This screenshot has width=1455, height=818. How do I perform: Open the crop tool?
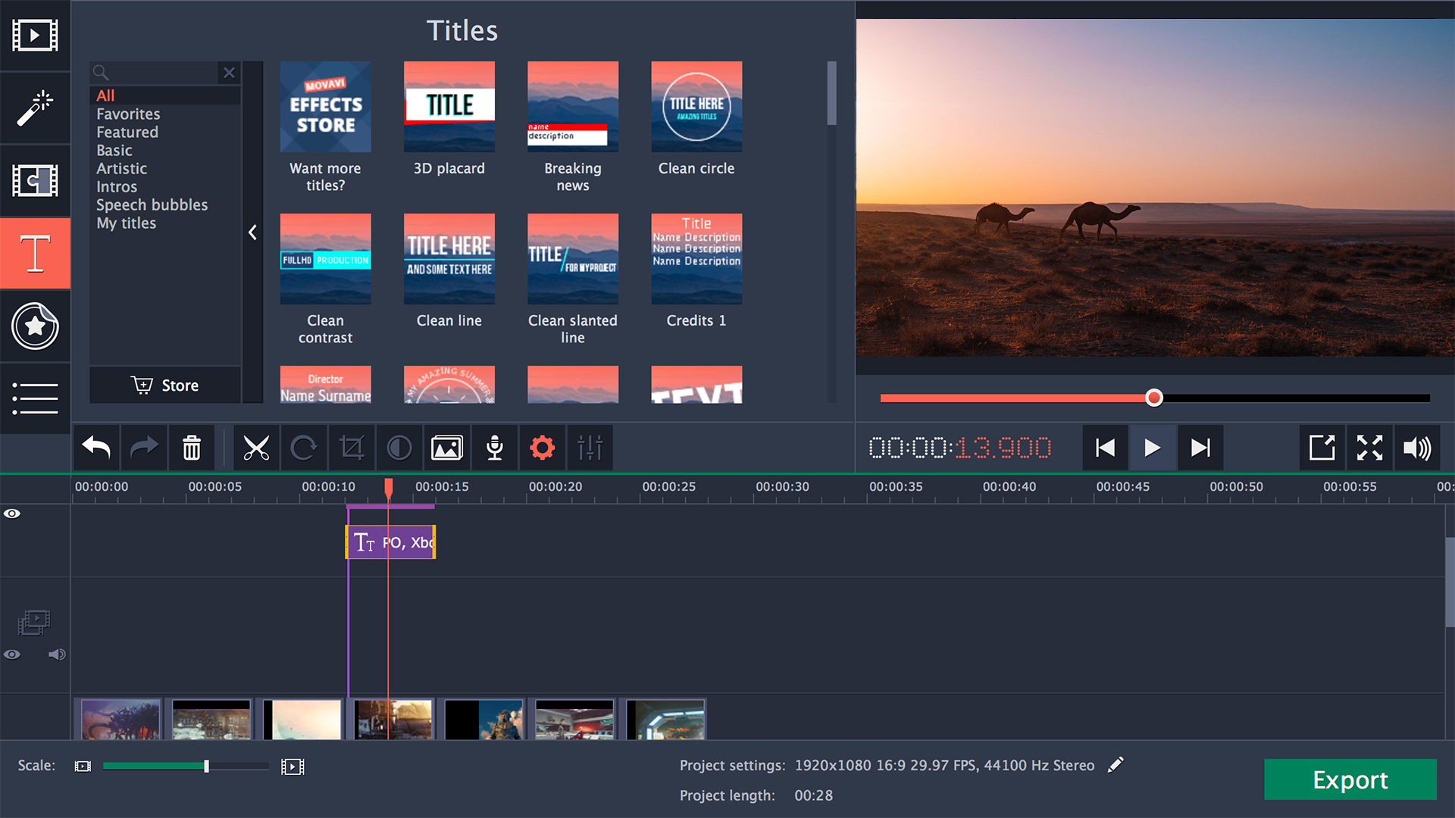pos(352,448)
